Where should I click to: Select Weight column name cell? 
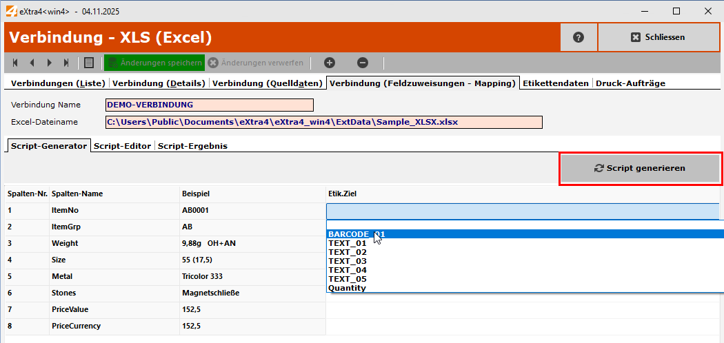114,243
